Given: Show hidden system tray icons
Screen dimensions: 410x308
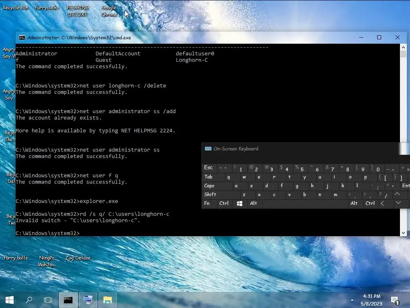Looking at the screenshot, I should coord(352,300).
